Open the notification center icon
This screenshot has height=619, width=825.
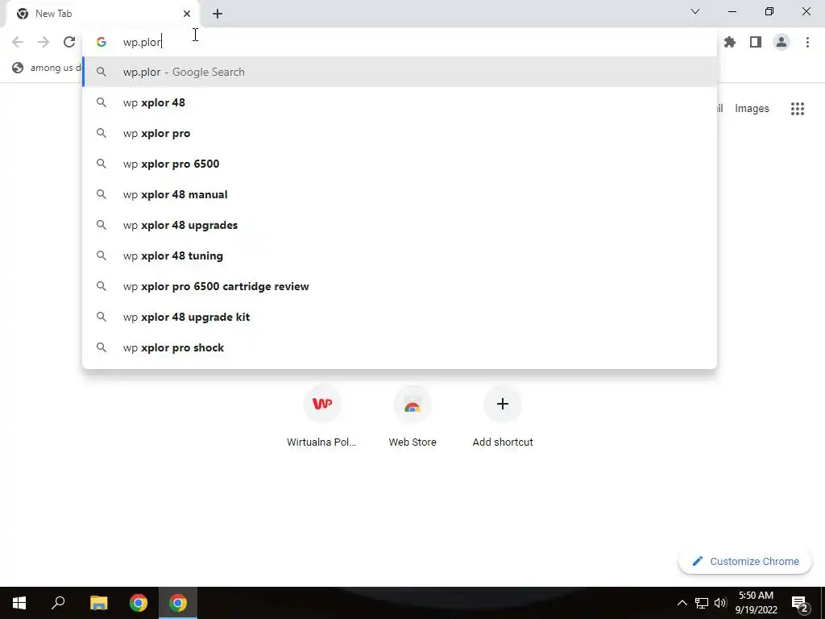(x=800, y=603)
